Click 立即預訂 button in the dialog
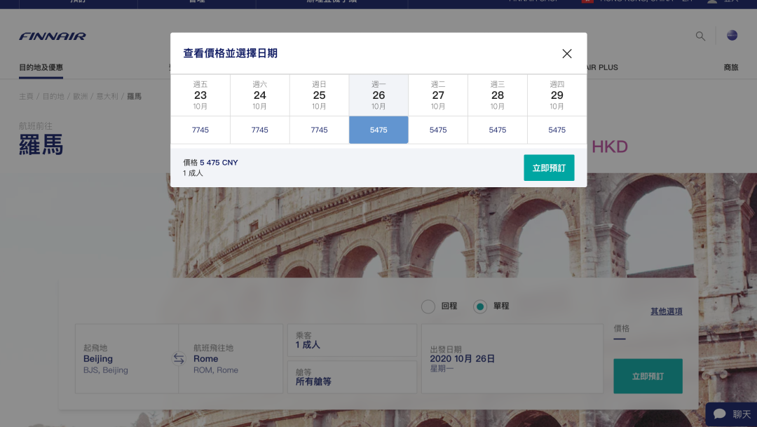 pos(549,168)
